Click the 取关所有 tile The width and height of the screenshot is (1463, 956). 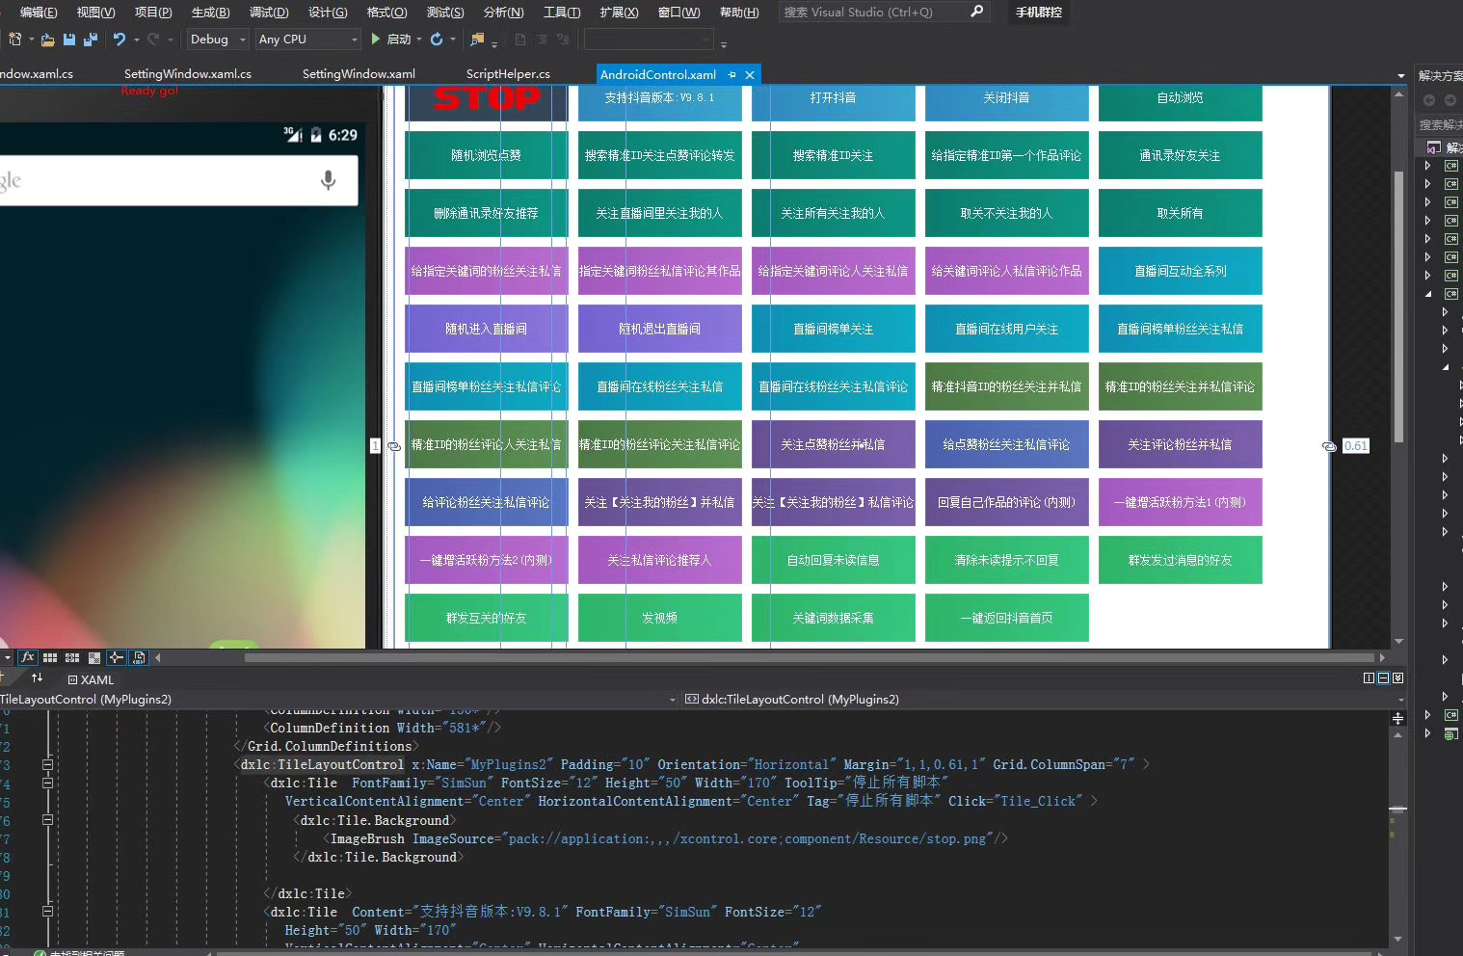pos(1180,213)
